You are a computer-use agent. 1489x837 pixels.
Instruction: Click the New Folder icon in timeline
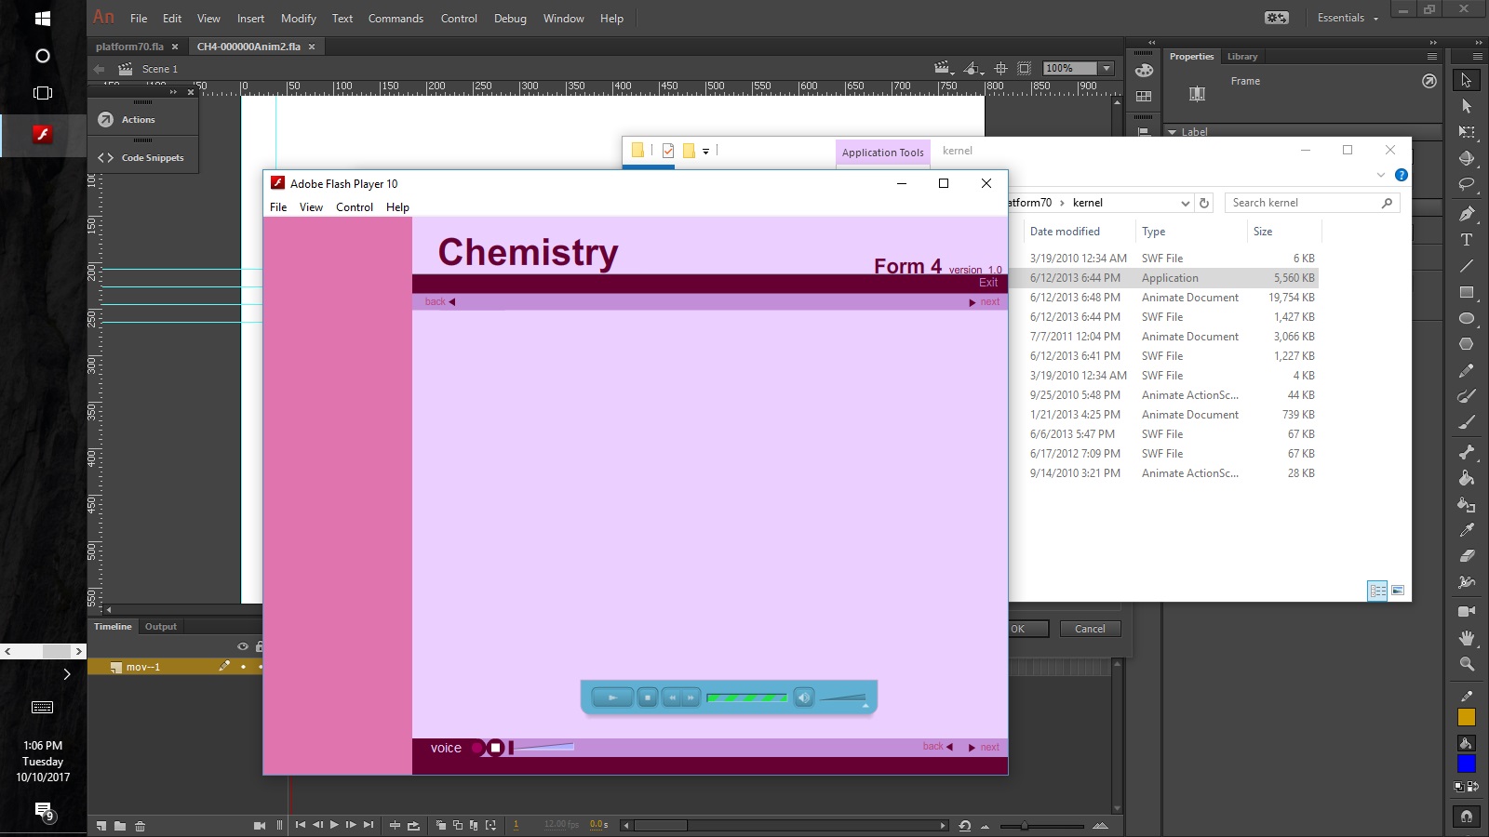point(120,826)
